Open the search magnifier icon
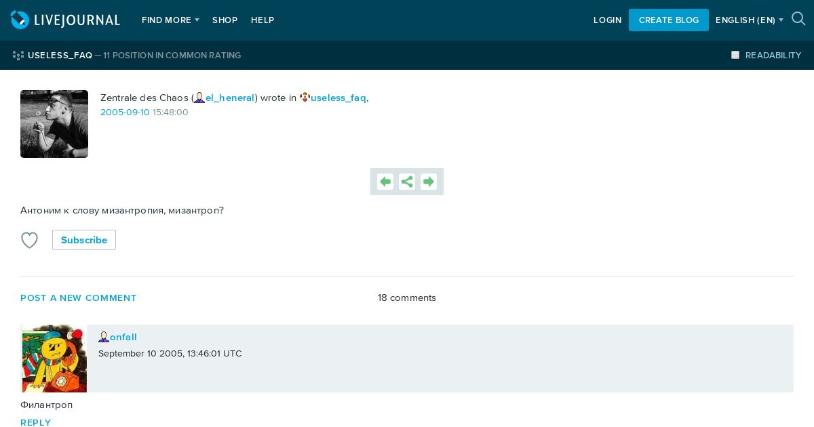Viewport: 814px width, 427px height. [798, 19]
